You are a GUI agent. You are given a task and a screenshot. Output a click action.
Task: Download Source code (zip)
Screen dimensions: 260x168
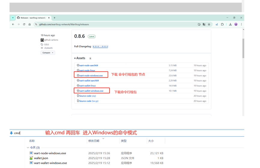pyautogui.click(x=87, y=96)
